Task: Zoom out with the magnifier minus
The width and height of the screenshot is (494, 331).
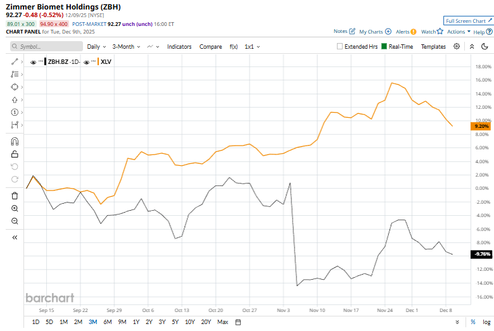Action: point(15,221)
